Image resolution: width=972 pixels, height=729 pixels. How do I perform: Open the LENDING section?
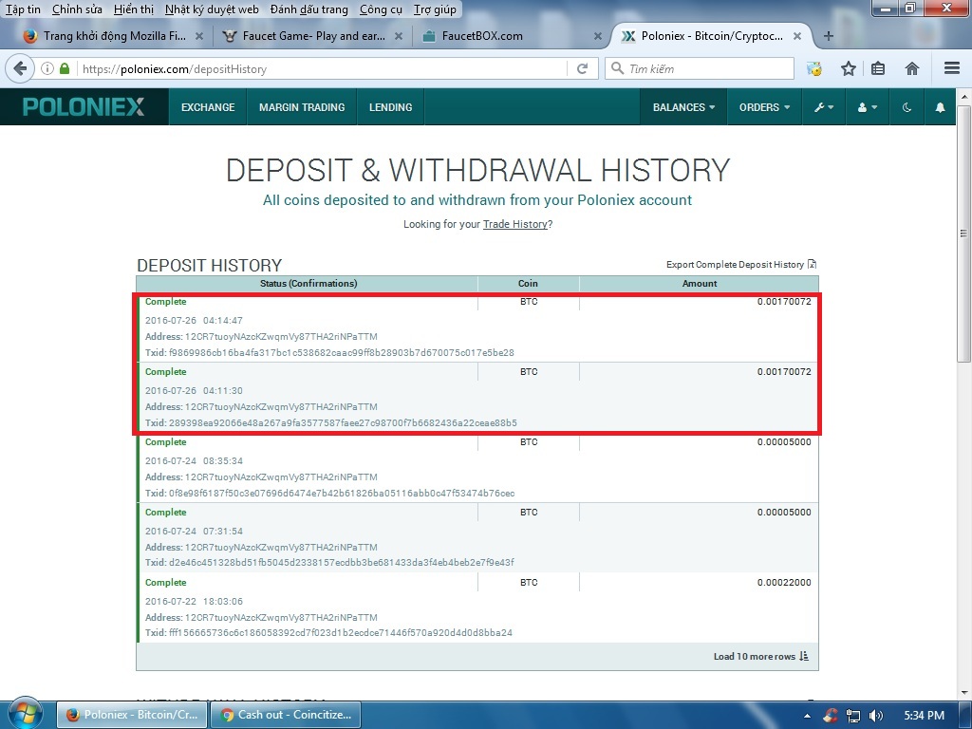pyautogui.click(x=390, y=107)
